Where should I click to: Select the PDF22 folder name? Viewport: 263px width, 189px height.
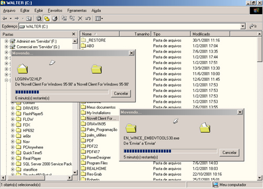point(92,146)
